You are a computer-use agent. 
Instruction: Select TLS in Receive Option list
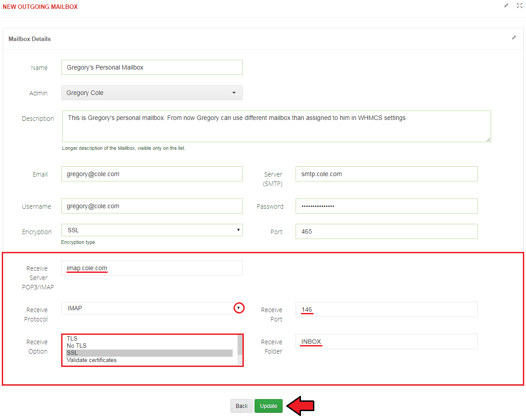[x=149, y=338]
